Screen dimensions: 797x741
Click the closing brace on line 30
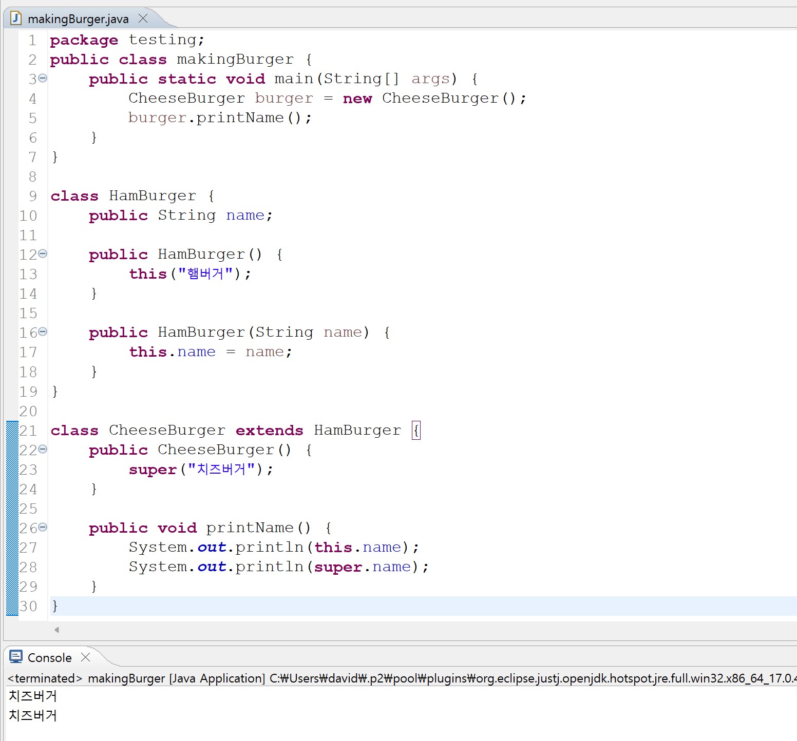point(55,606)
